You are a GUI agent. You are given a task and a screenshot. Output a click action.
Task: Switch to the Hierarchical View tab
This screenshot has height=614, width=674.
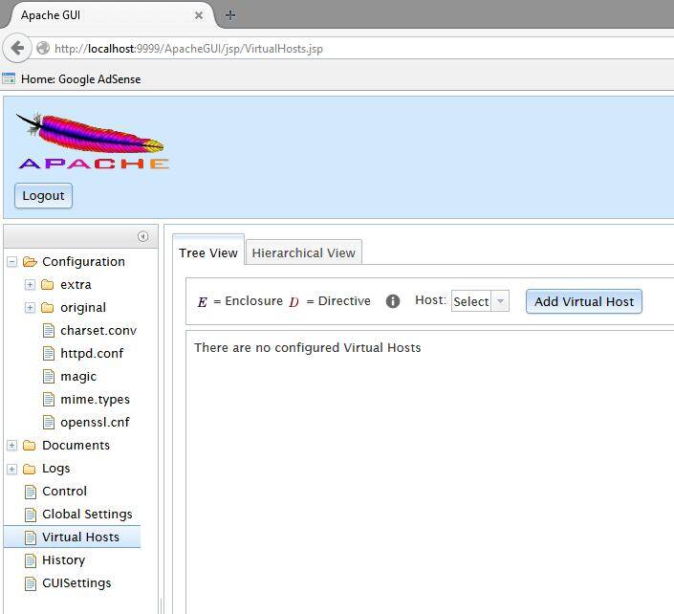tap(303, 252)
